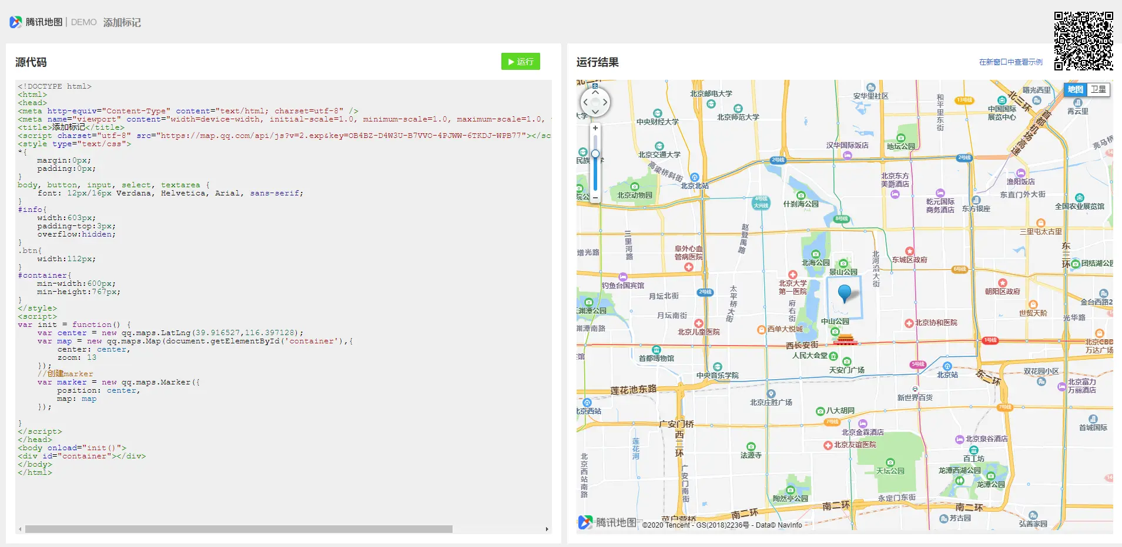Click the 天安门广场 scenic icon
The width and height of the screenshot is (1122, 547).
(x=847, y=362)
